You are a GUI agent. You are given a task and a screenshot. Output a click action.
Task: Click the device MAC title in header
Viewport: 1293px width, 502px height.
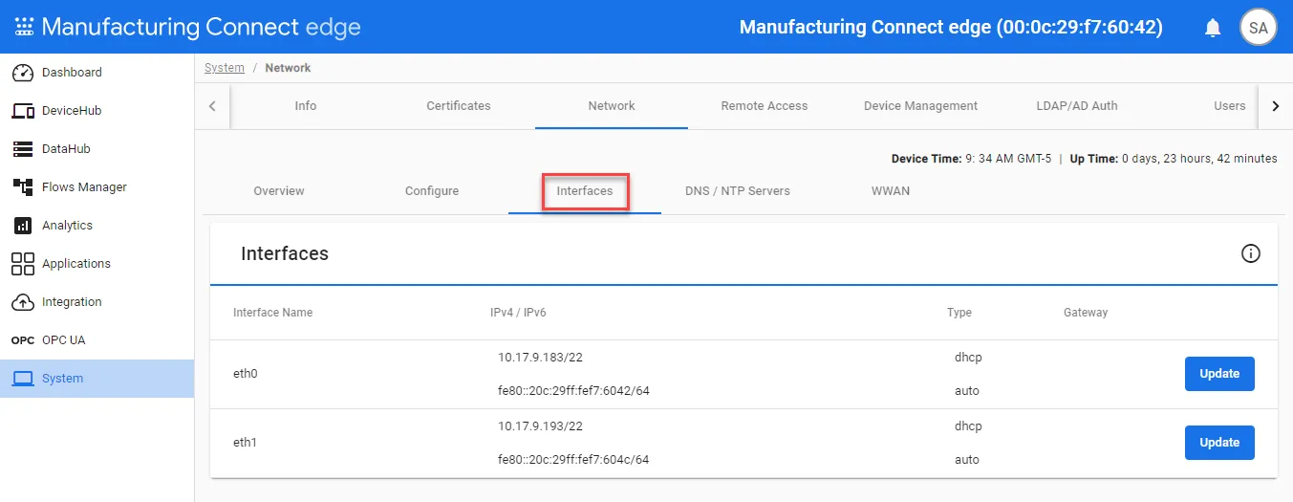coord(951,28)
